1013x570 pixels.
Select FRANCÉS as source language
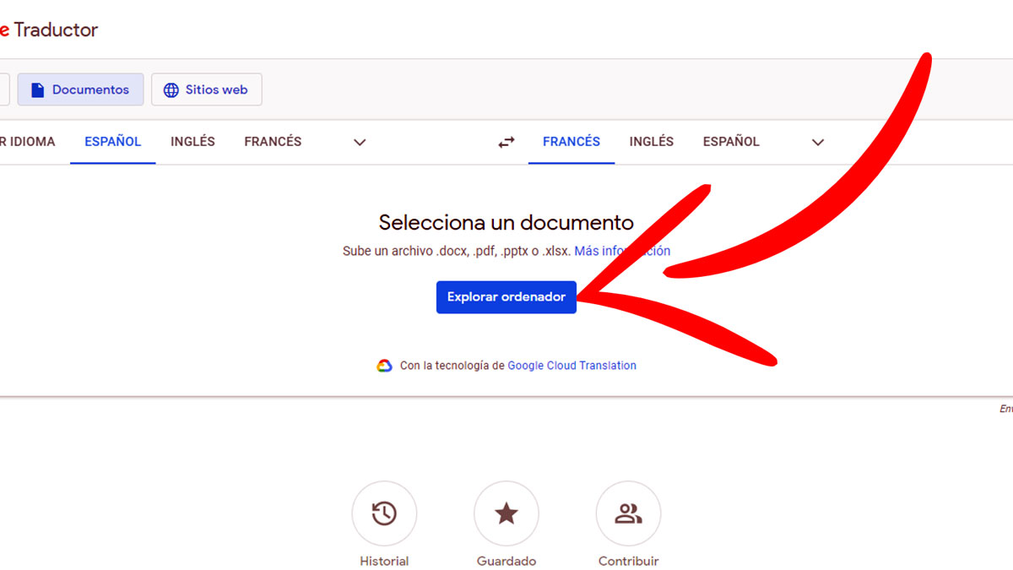pos(273,142)
